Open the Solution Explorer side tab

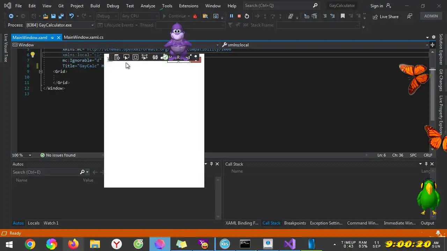click(x=441, y=49)
